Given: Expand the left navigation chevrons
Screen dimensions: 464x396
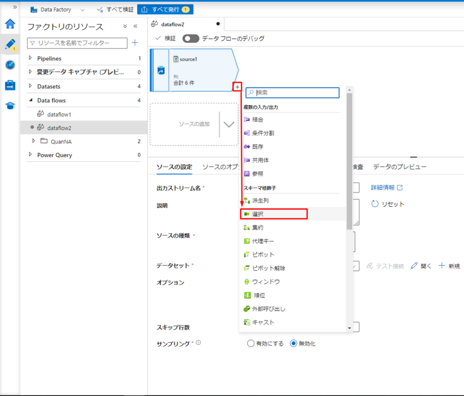Looking at the screenshot, I should [x=15, y=7].
